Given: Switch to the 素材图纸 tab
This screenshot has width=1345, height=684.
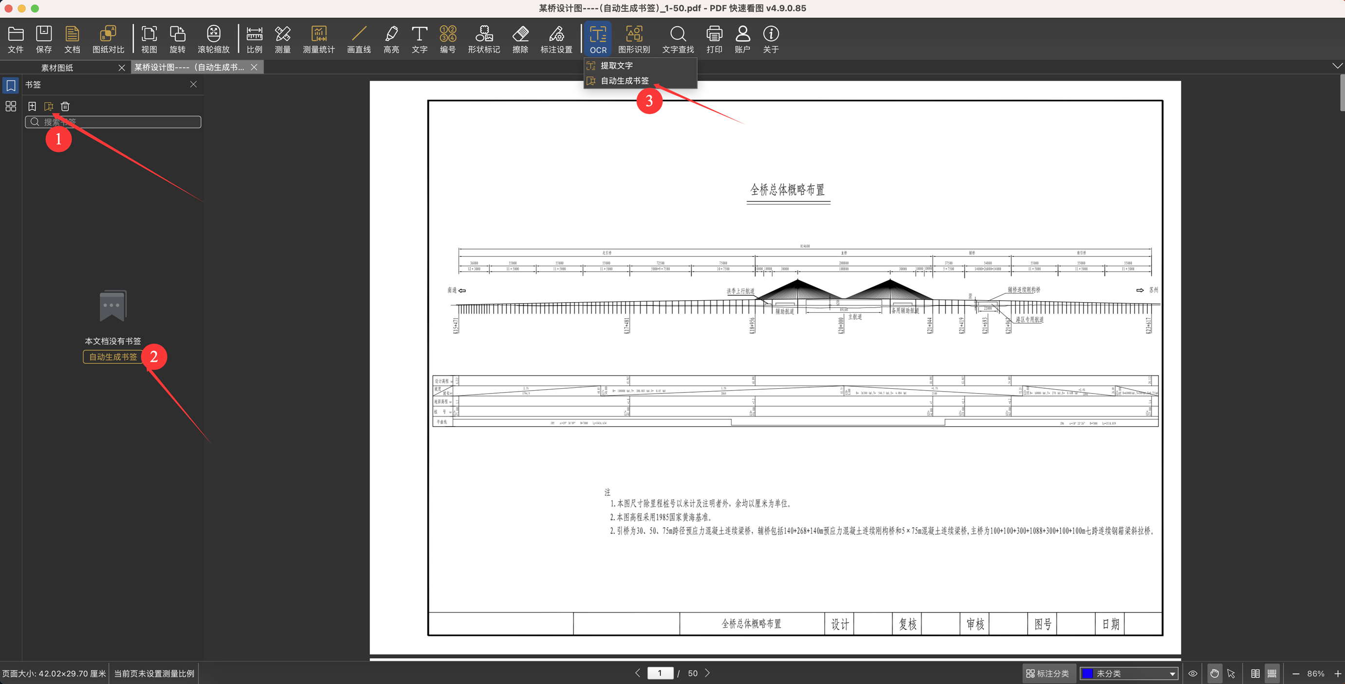Looking at the screenshot, I should point(57,68).
